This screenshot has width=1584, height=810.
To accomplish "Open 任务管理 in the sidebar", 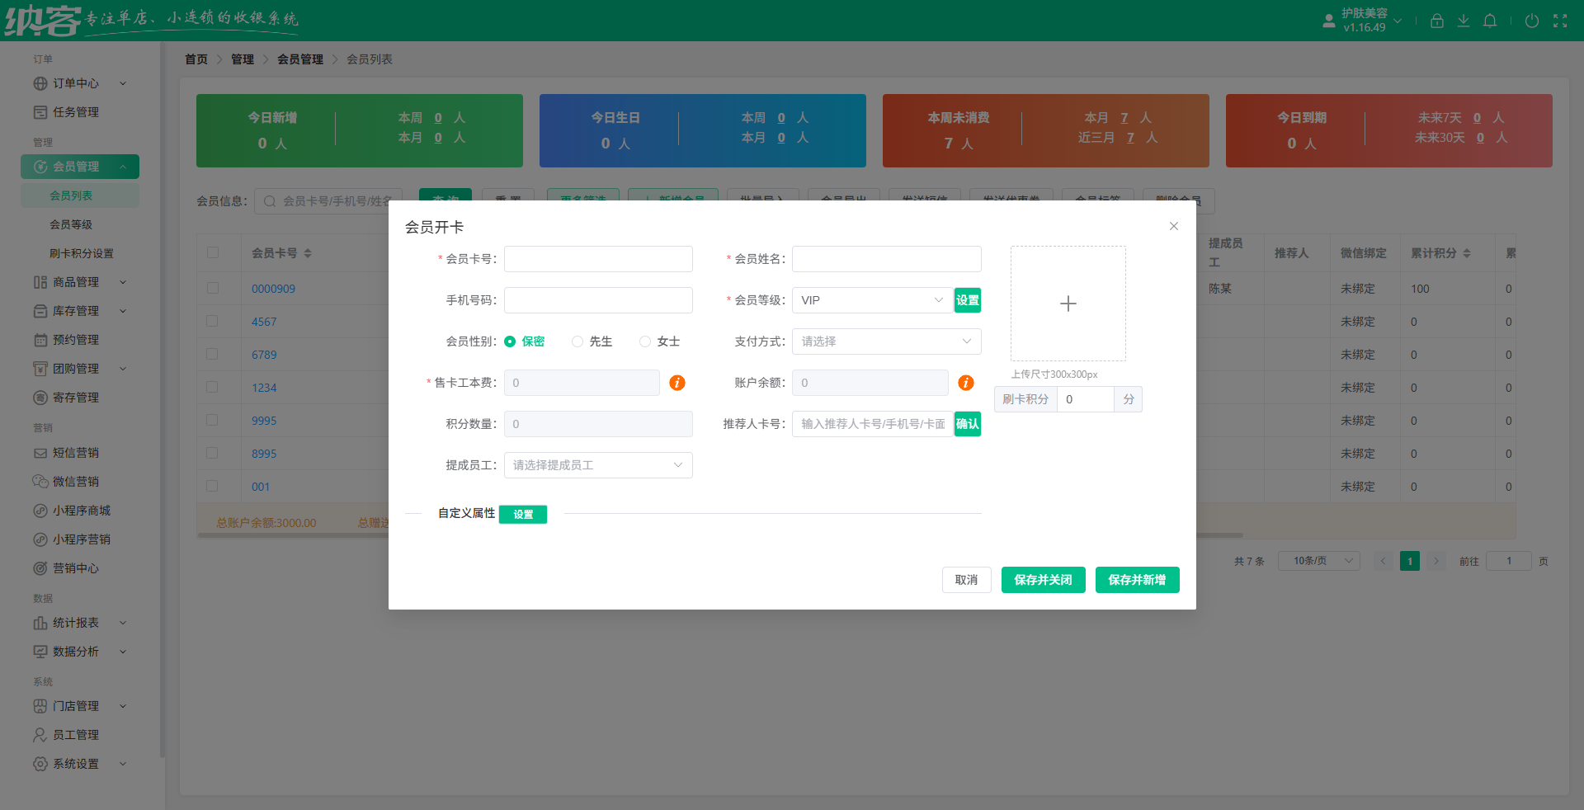I will [80, 112].
